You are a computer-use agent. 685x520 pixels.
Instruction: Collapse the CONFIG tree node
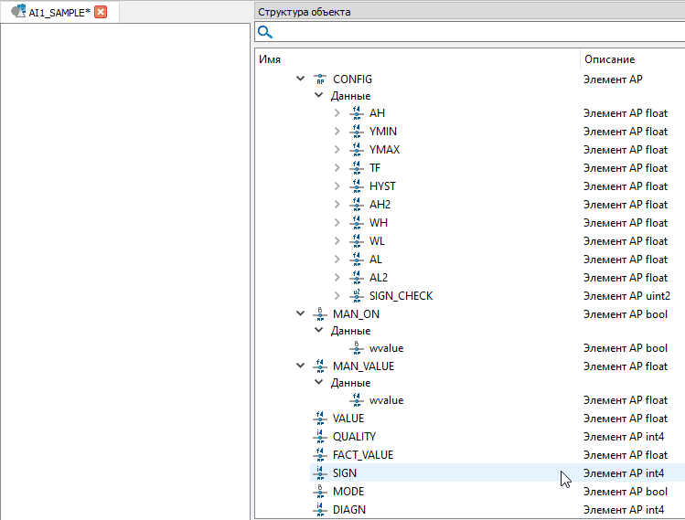(x=301, y=80)
